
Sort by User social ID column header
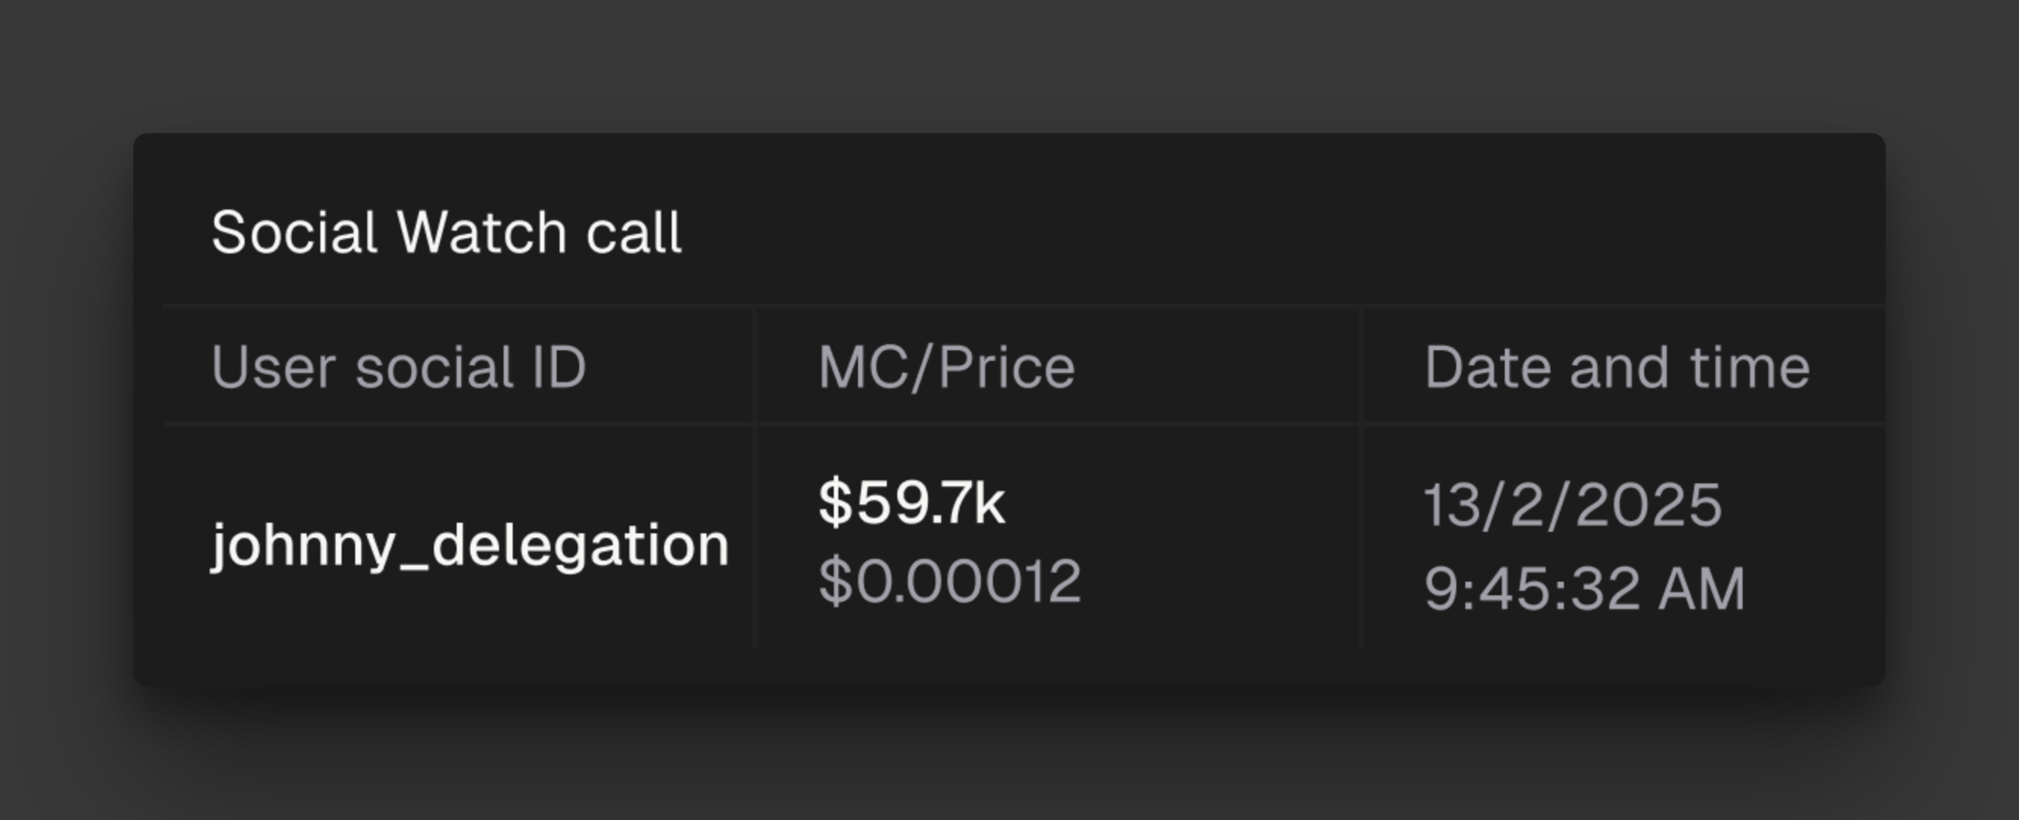click(x=399, y=366)
